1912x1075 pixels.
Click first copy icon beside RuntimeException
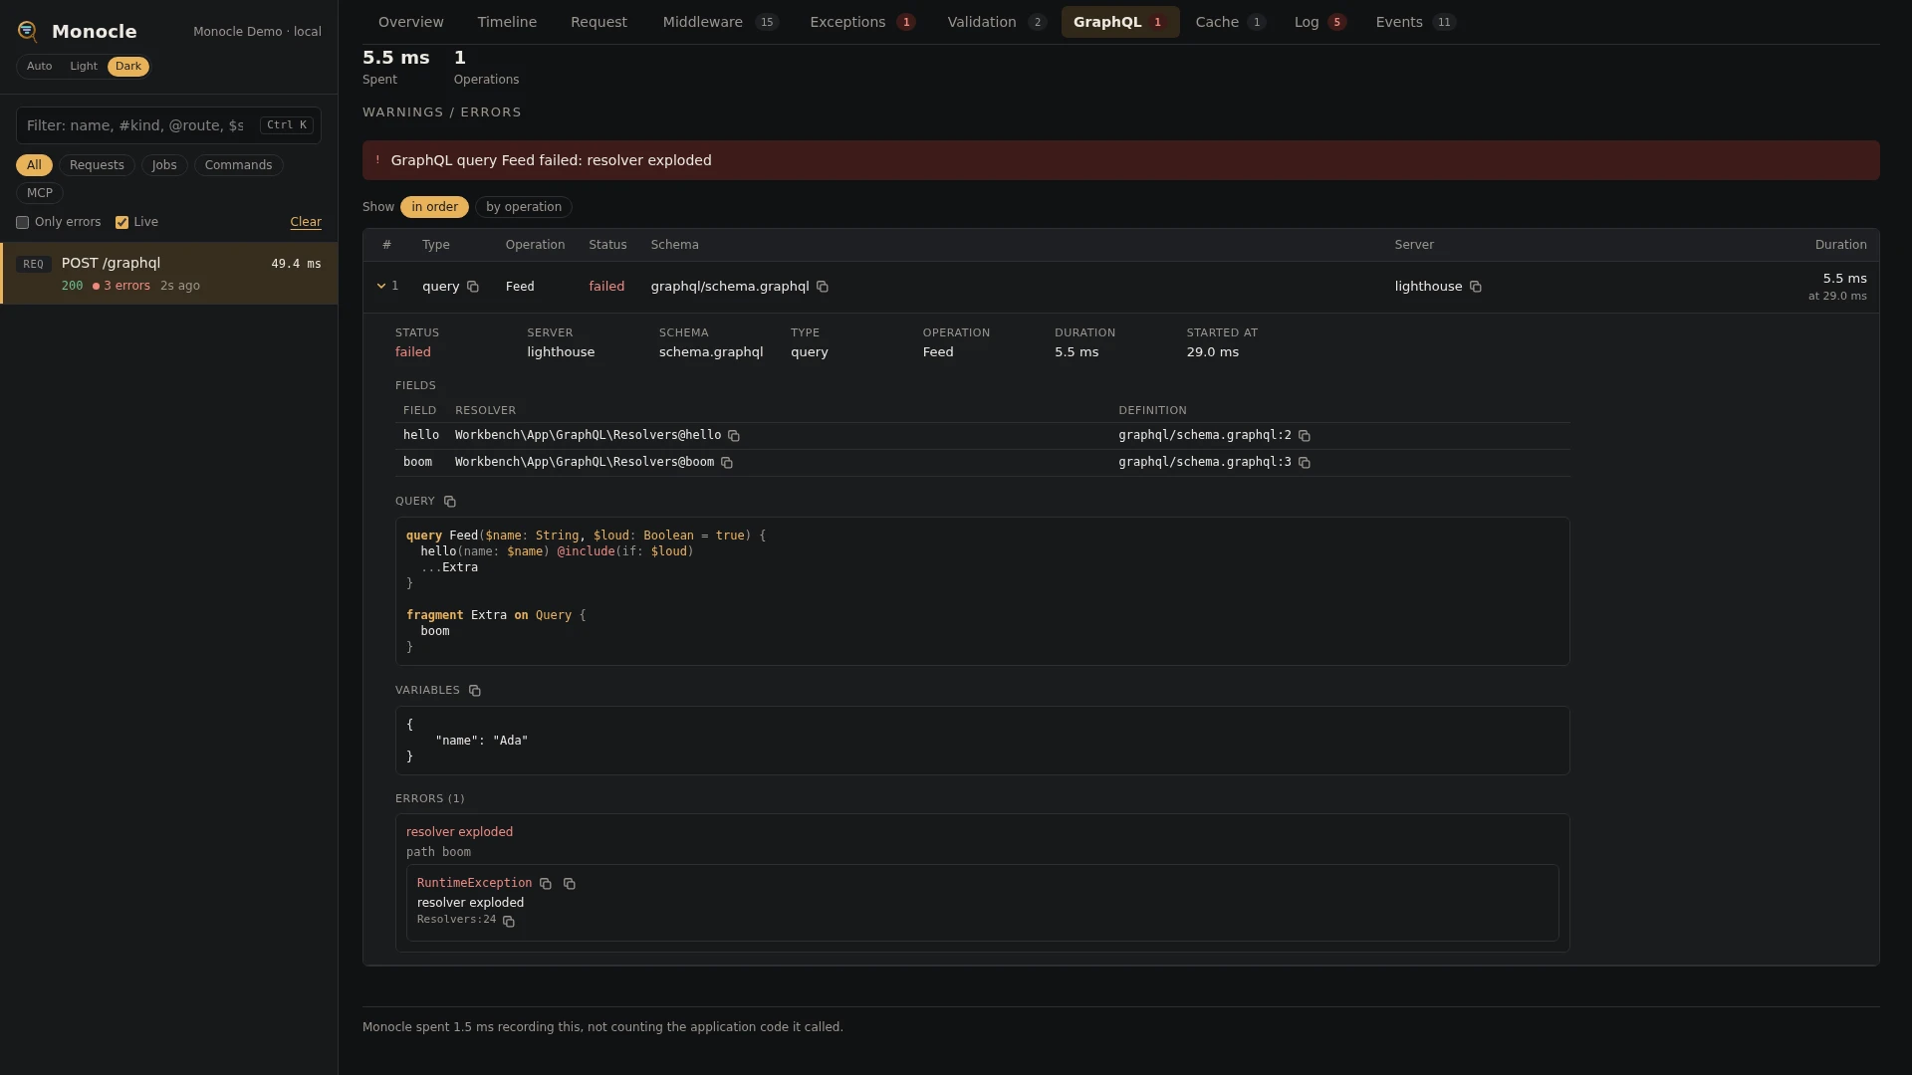pyautogui.click(x=546, y=884)
